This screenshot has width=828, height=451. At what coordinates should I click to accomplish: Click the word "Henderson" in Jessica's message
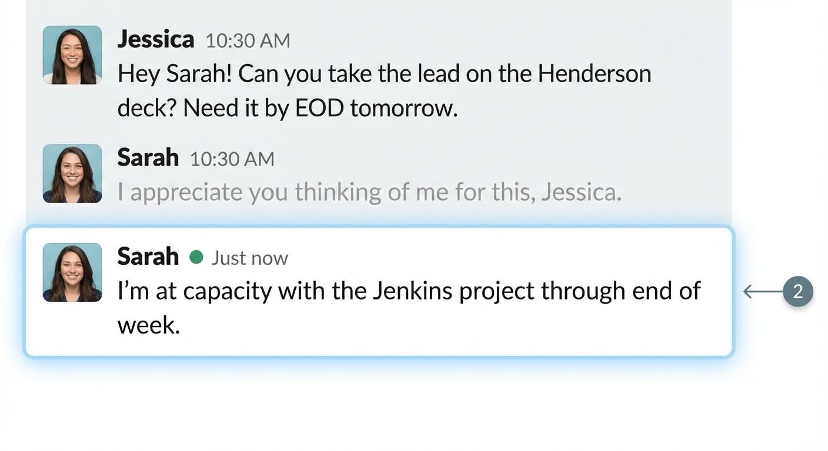[595, 75]
